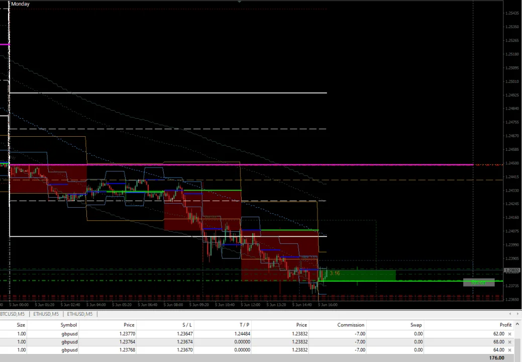Click the trade list scrollbar up arrow
This screenshot has height=362, width=522.
[517, 324]
